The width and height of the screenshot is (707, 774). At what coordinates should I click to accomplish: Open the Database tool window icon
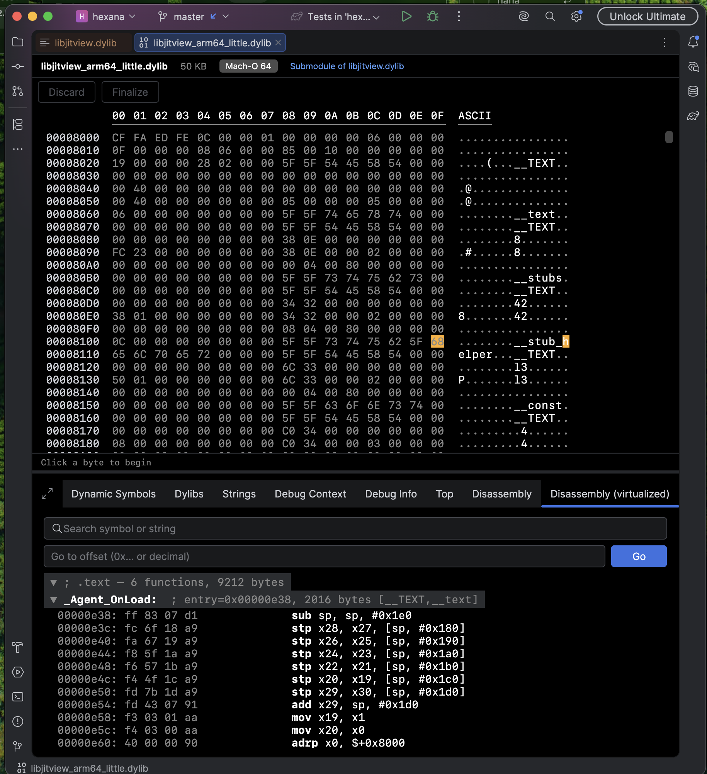(x=693, y=91)
